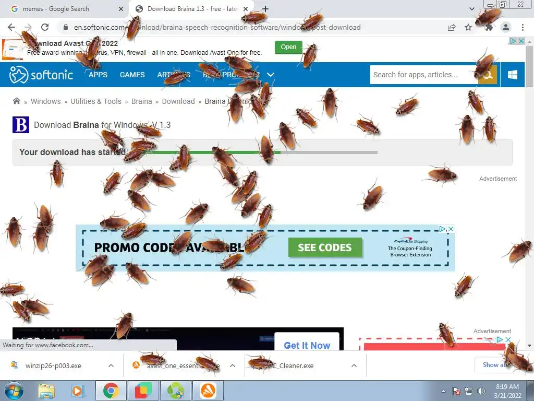The image size is (534, 401).
Task: Open Chrome three-dot menu
Action: (523, 27)
